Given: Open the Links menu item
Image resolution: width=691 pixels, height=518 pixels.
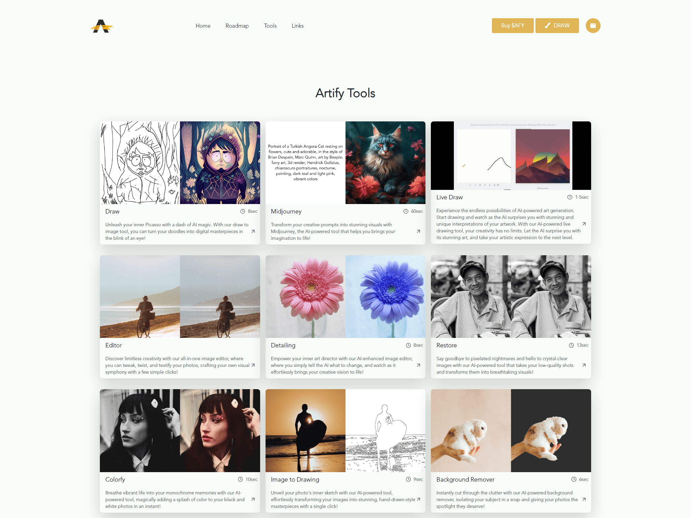Looking at the screenshot, I should coord(297,26).
